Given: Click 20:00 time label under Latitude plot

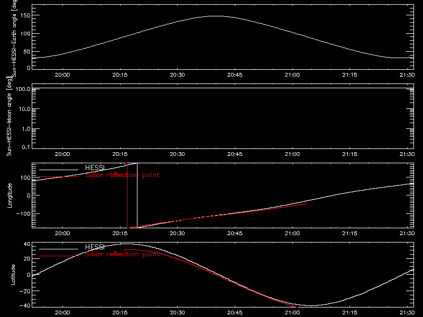Looking at the screenshot, I should (62, 312).
